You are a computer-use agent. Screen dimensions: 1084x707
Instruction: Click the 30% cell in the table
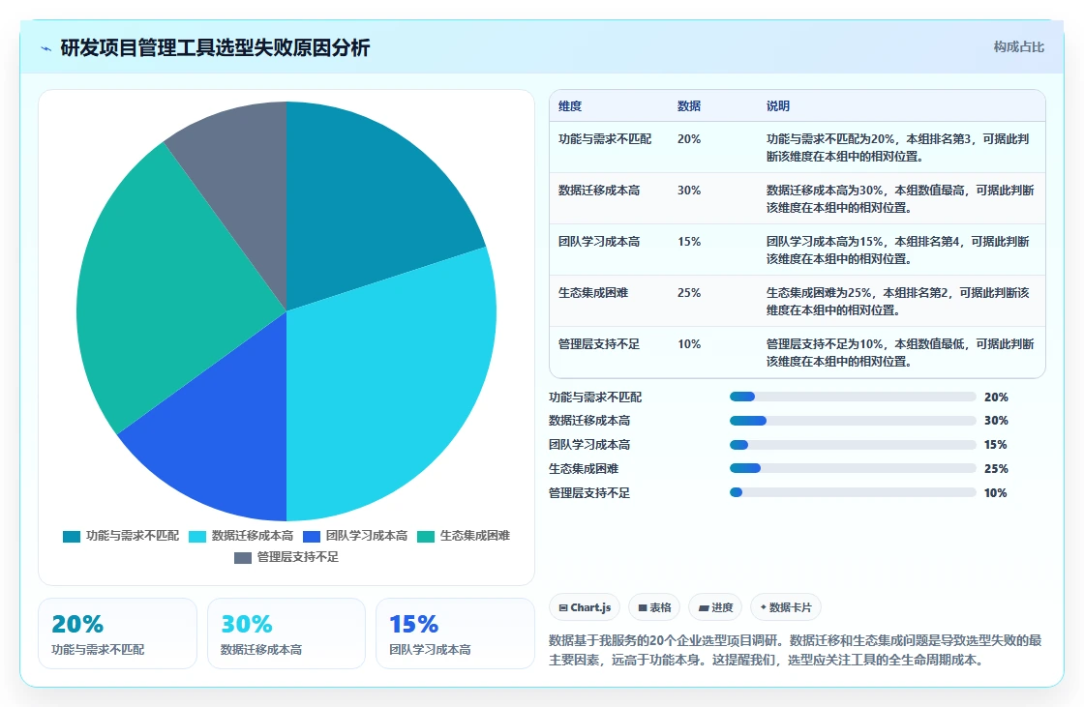click(x=688, y=191)
